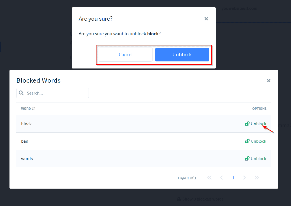Click the unlock icon for 'bad'
Screen dimensions: 291x206
pyautogui.click(x=247, y=141)
